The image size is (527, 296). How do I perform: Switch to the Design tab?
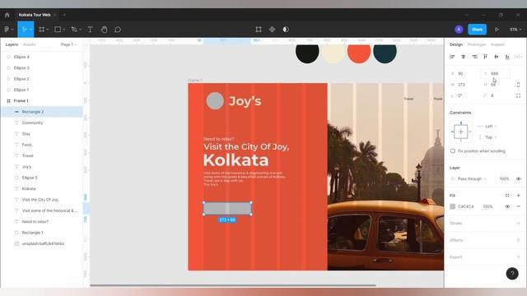[456, 44]
